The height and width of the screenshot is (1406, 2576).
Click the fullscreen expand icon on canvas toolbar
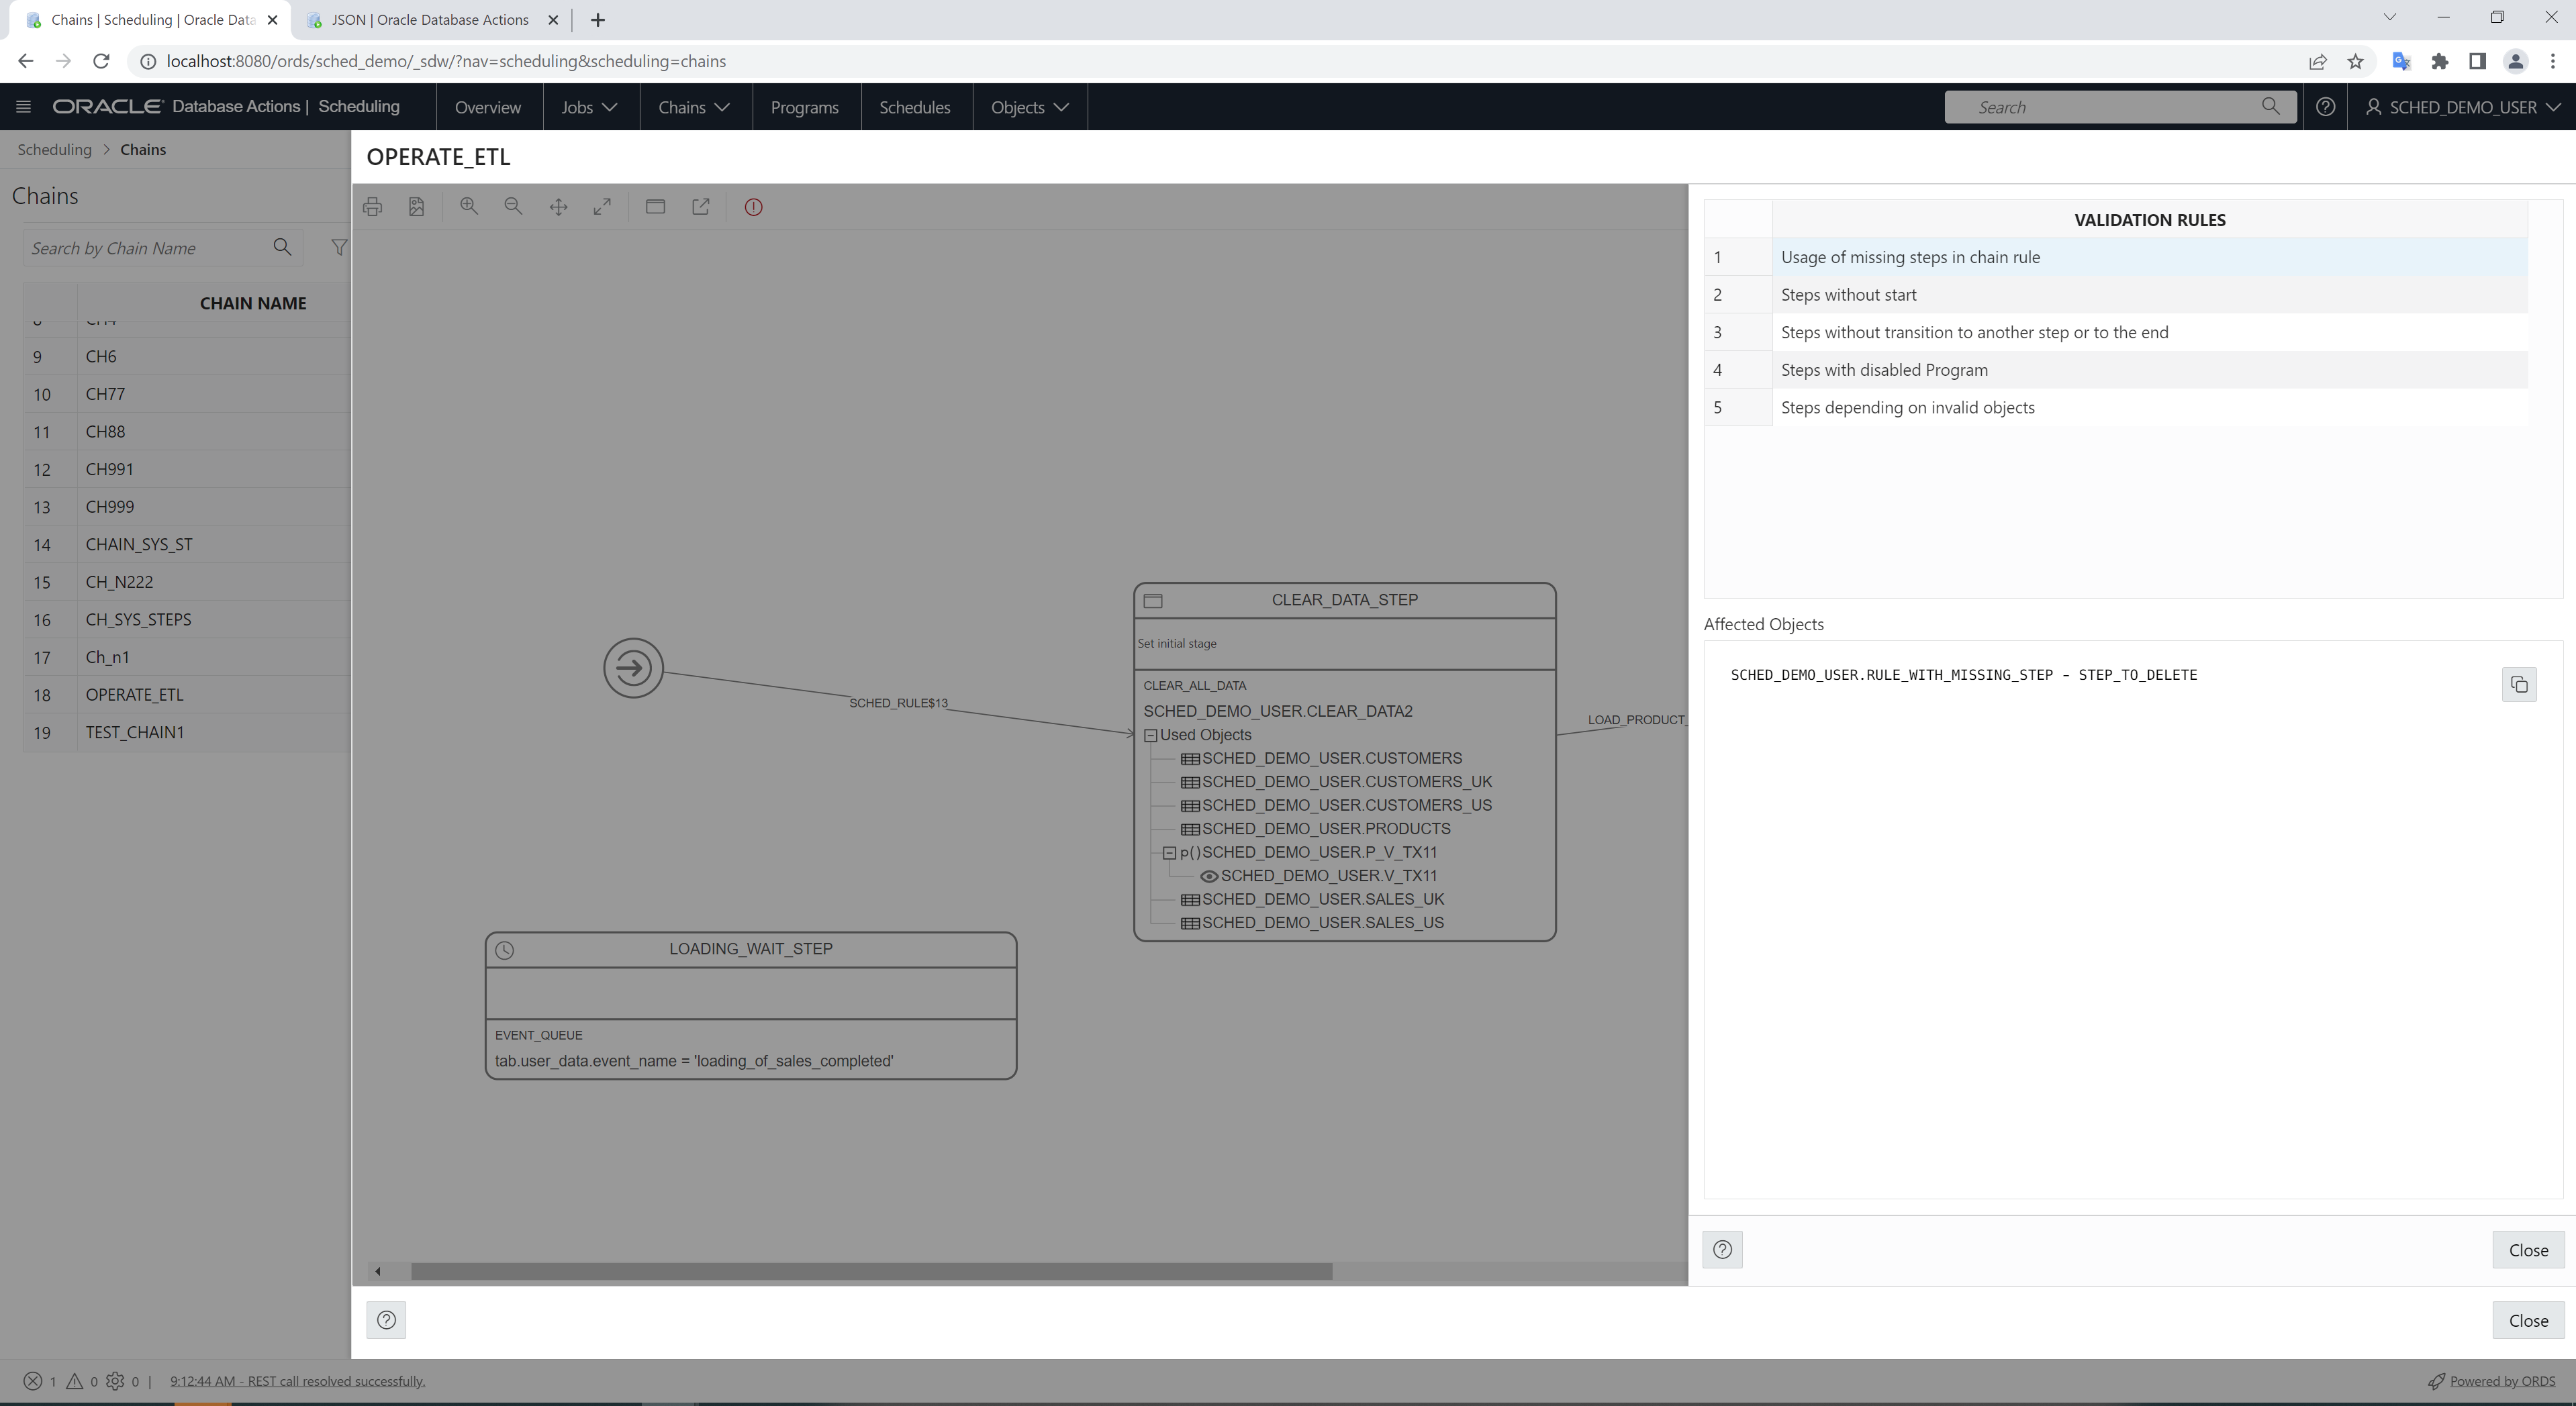(602, 206)
